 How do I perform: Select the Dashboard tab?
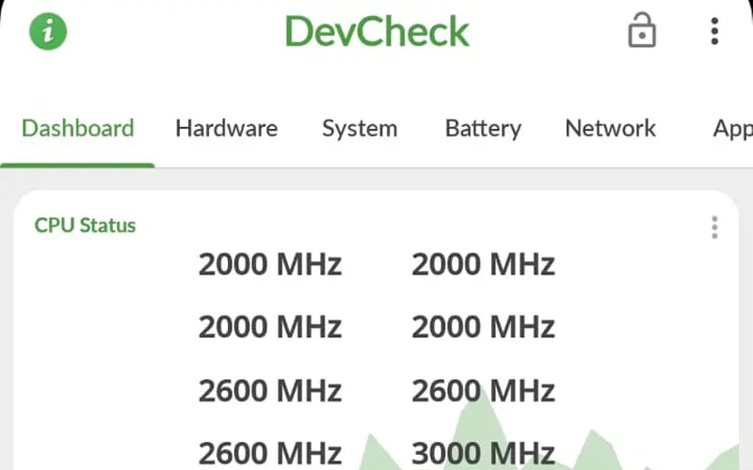pyautogui.click(x=78, y=129)
